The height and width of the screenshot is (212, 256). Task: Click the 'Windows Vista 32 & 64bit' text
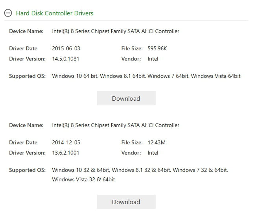(x=83, y=179)
